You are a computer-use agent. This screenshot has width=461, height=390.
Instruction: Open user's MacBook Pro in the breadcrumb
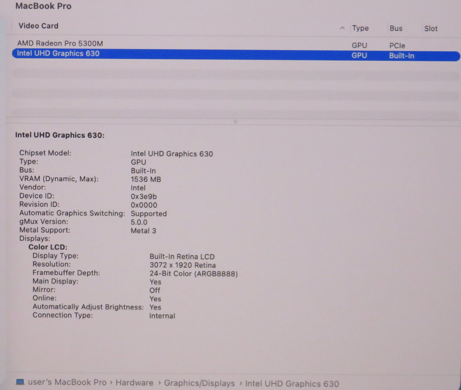(x=66, y=382)
